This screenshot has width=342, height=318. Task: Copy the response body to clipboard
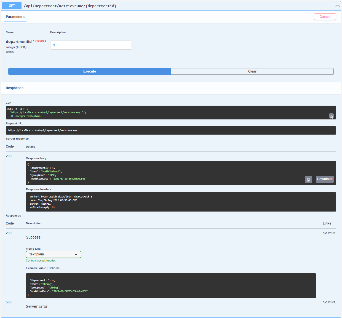tap(308, 179)
